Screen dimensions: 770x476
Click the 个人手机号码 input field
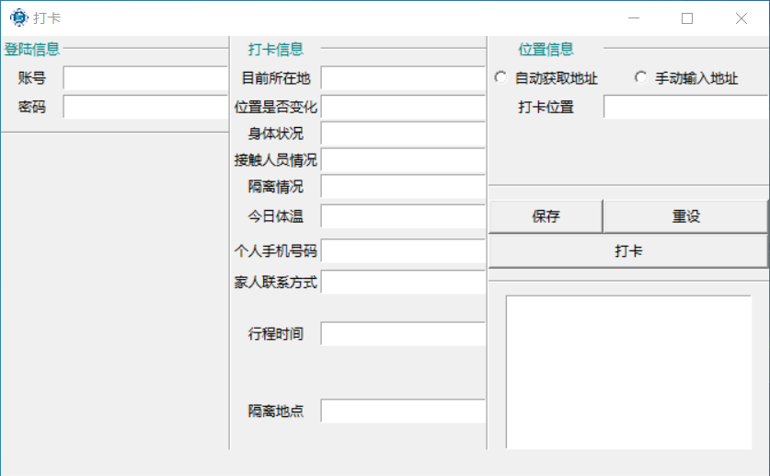pyautogui.click(x=403, y=251)
